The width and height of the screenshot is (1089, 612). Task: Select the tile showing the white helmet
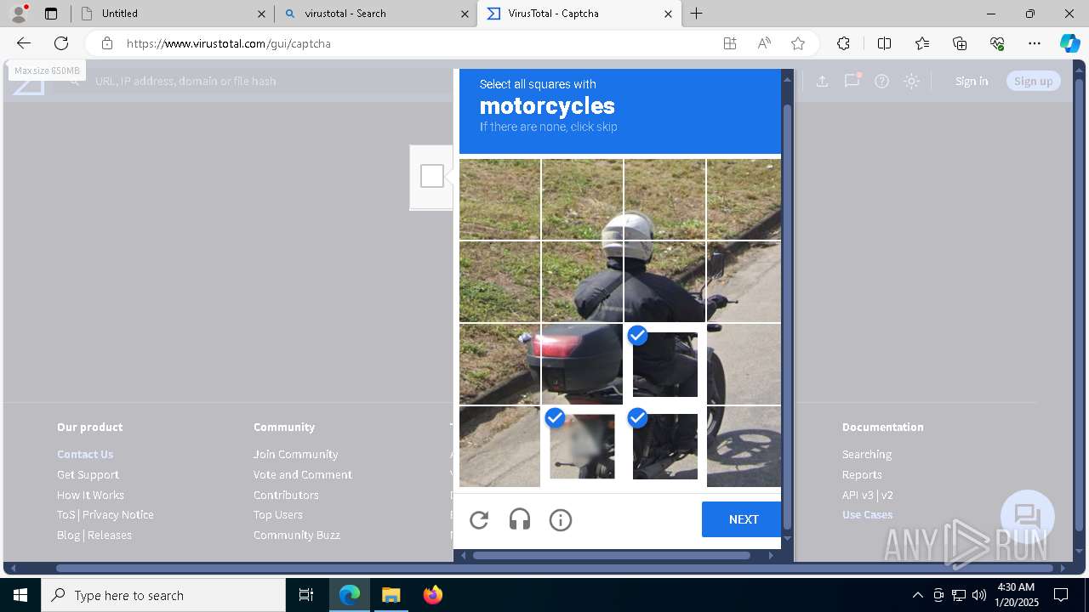pos(665,199)
